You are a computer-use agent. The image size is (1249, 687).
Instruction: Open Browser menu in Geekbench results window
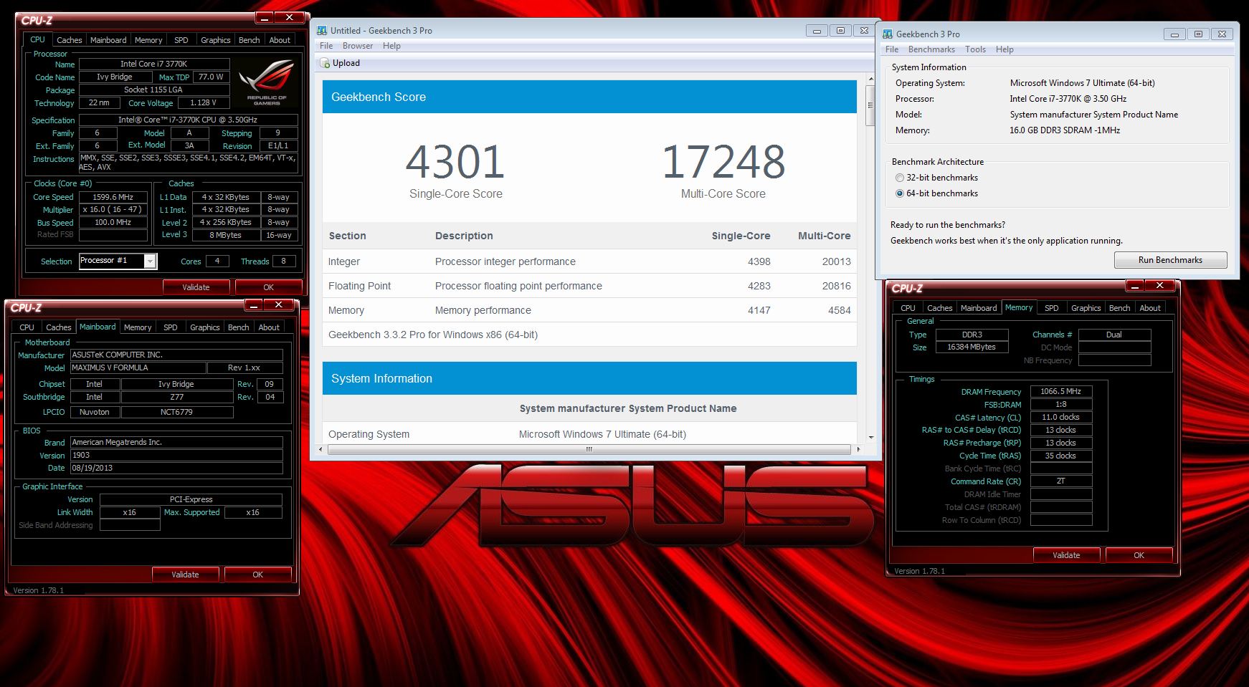coord(358,46)
